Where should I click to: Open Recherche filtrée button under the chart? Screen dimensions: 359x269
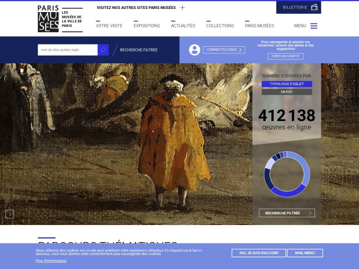click(x=287, y=213)
